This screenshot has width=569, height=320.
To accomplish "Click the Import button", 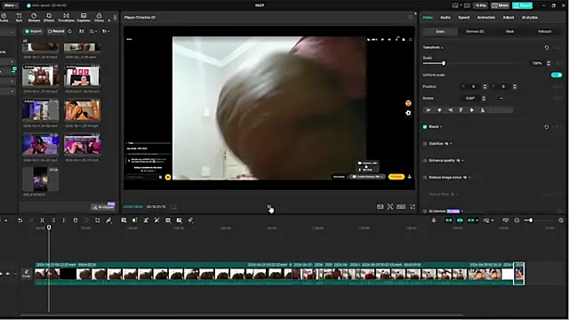I will pos(33,32).
